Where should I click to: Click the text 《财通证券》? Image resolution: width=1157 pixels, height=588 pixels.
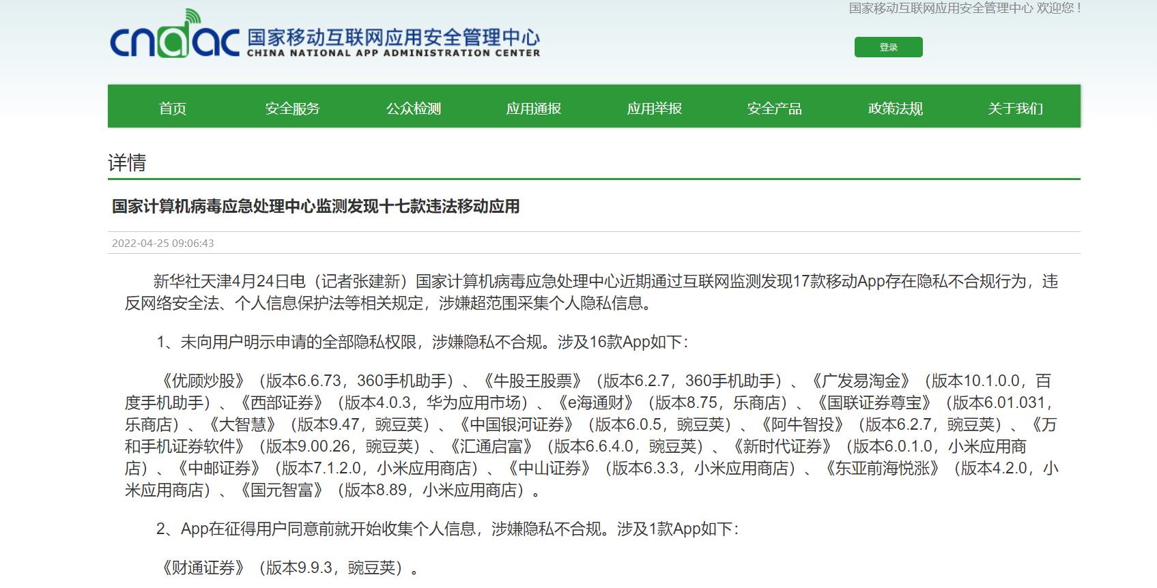tap(203, 568)
